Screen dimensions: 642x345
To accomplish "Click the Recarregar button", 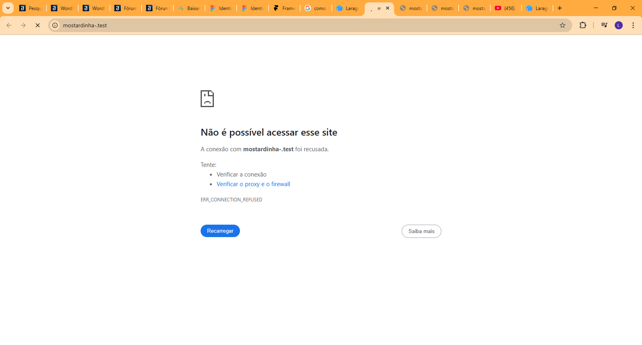I will pos(220,231).
